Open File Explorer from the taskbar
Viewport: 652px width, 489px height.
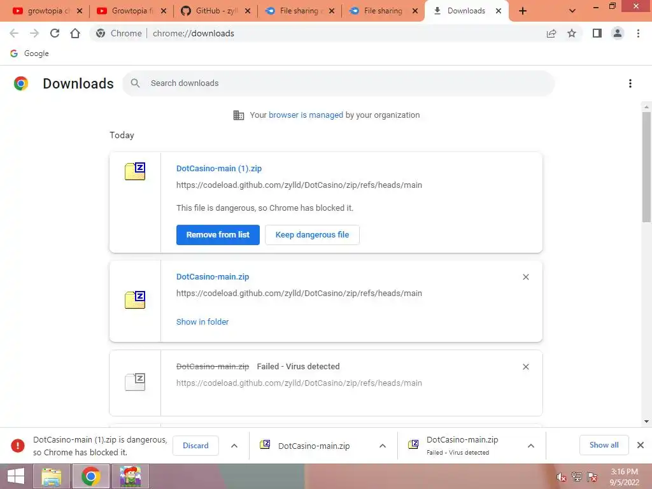pos(51,476)
